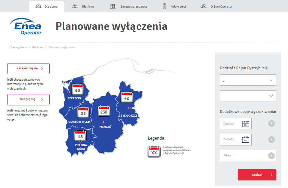Clear the Data(od) field with x
288x188 pixels.
click(272, 124)
